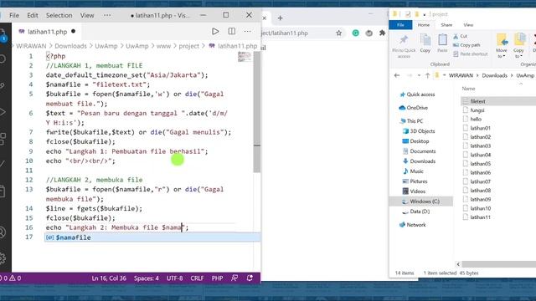Viewport: 536px width, 301px height.
Task: Open a new browser tab with plus
Action: tap(281, 18)
